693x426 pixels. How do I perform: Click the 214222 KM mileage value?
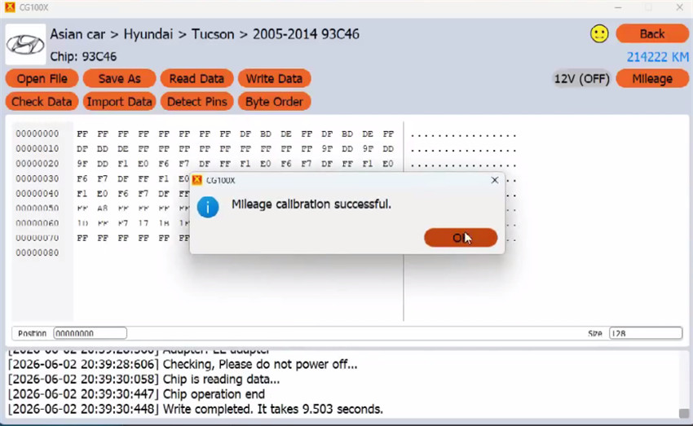pos(658,57)
